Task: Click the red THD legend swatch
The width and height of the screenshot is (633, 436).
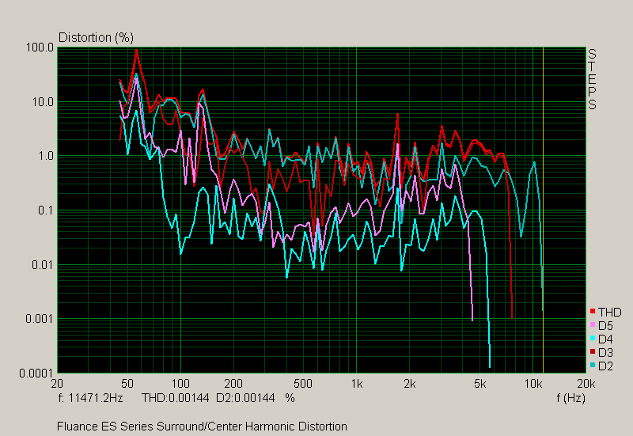Action: (593, 313)
